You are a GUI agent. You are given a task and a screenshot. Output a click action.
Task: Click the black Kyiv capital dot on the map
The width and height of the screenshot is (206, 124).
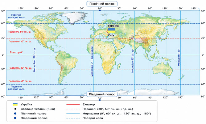pos(108,32)
